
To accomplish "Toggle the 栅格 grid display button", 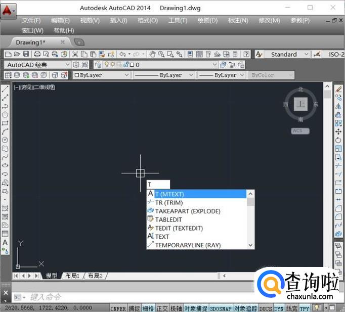I will (x=148, y=308).
